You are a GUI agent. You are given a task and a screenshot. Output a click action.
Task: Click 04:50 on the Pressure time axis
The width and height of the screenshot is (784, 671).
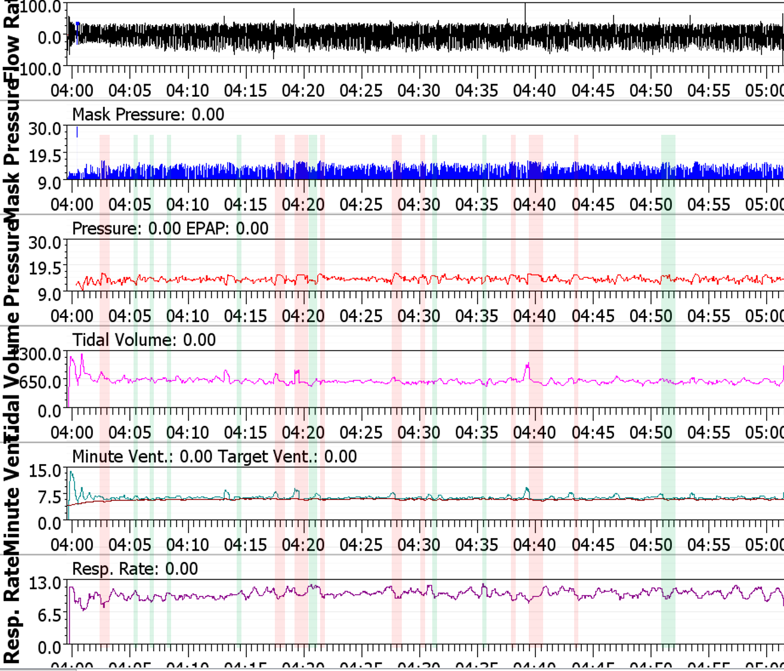pos(651,316)
